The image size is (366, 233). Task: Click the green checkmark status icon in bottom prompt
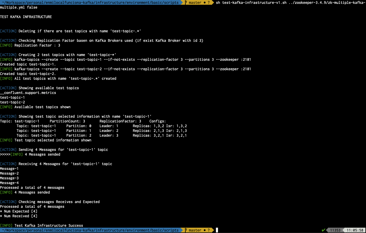point(323,230)
